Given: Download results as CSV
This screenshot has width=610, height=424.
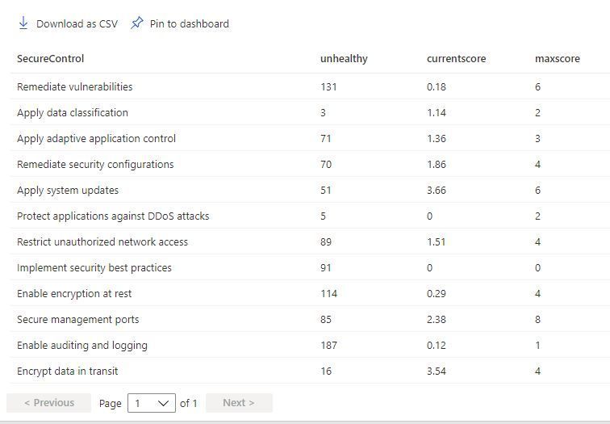Looking at the screenshot, I should [68, 23].
